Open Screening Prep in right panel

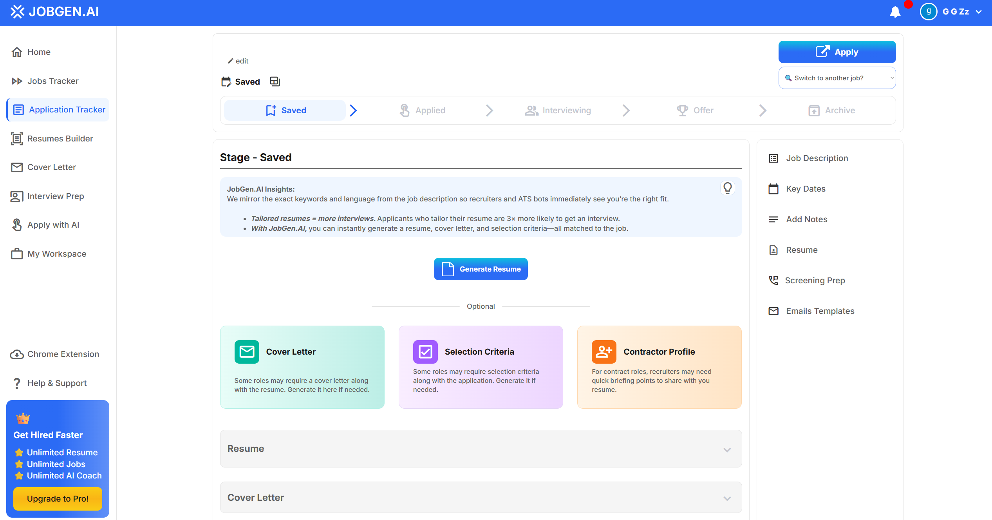(807, 281)
